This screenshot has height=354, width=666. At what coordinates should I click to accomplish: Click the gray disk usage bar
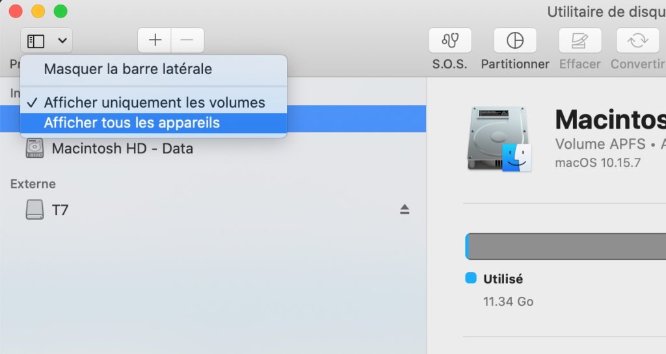566,246
